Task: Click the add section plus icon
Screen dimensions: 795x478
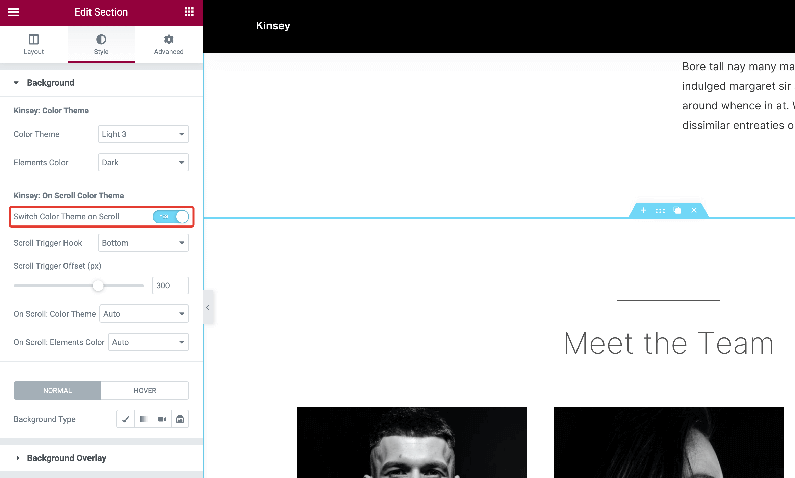Action: 643,210
